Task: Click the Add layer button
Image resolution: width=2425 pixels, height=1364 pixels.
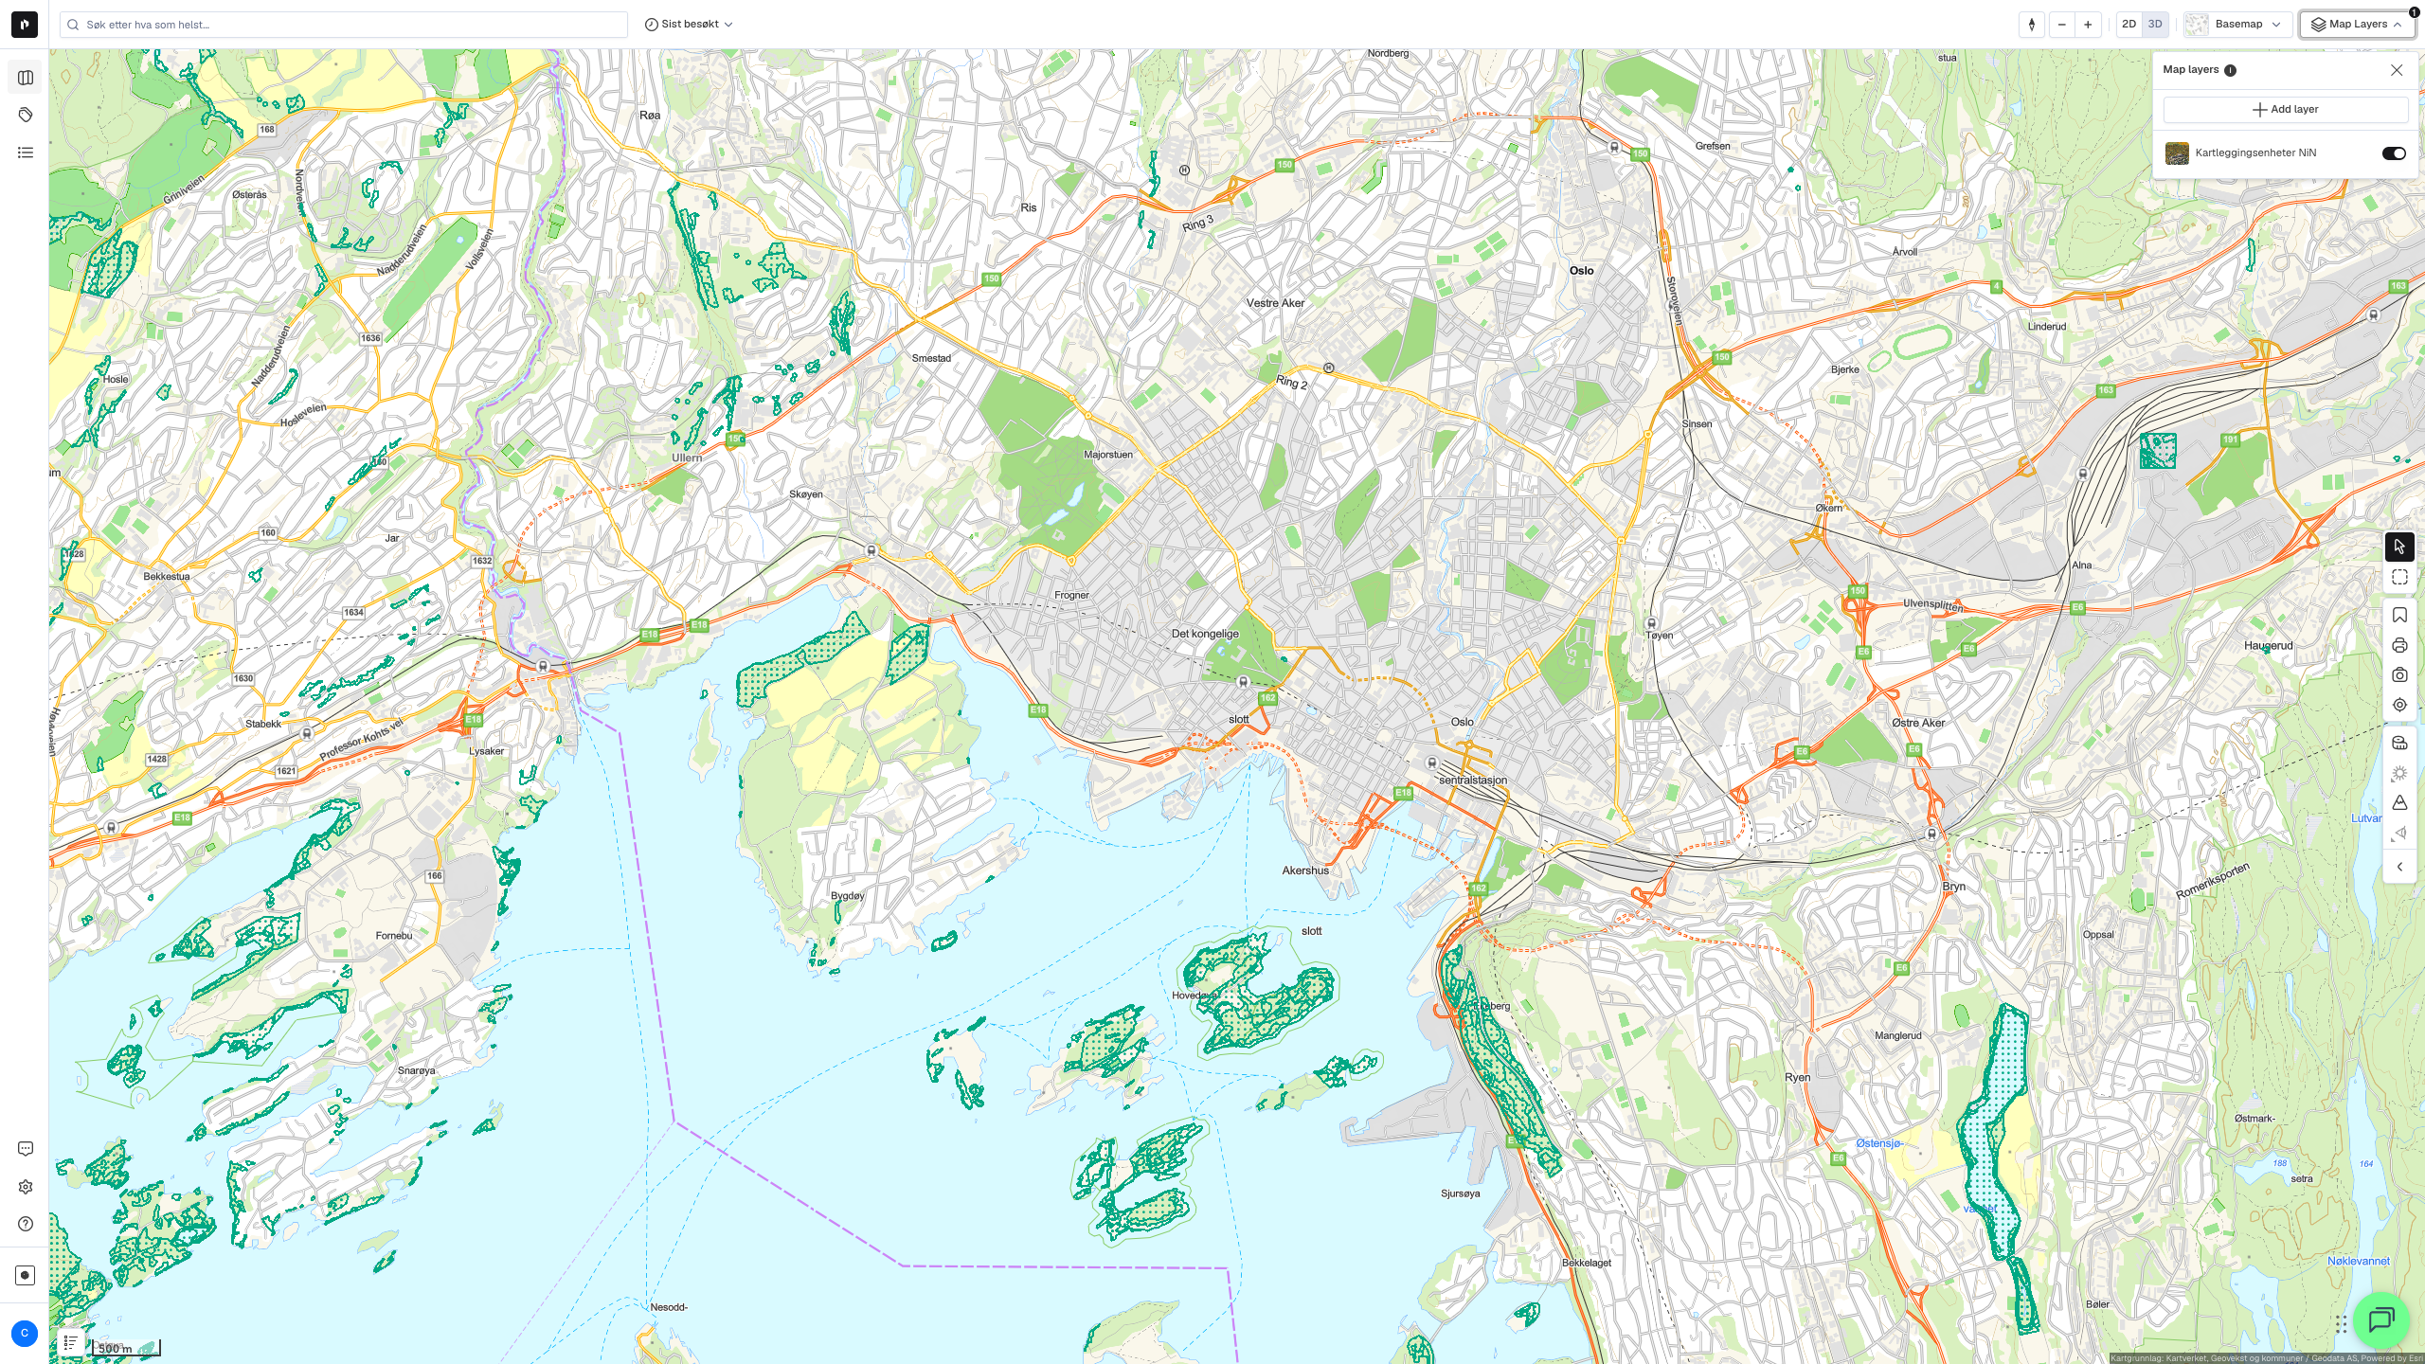Action: pos(2285,110)
